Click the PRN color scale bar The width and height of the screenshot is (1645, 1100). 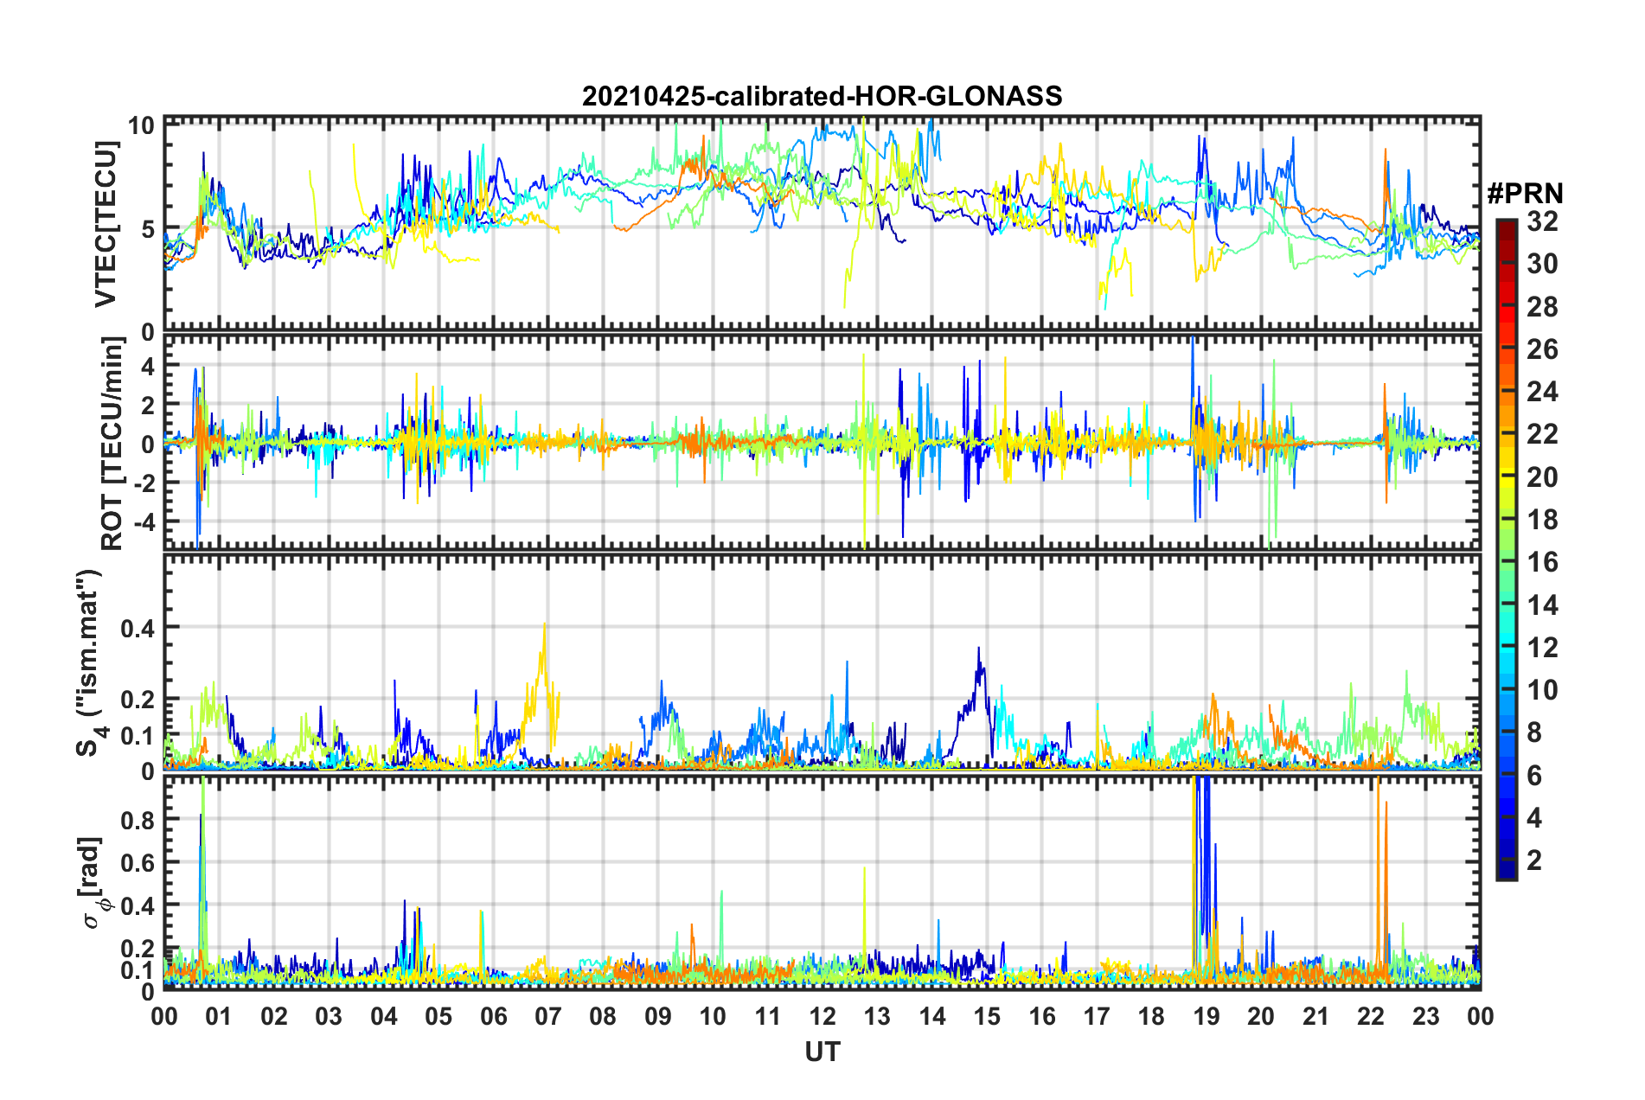(1507, 549)
